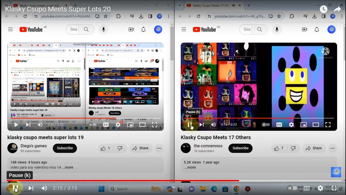Open Chrome three-dot menu in right browser
The width and height of the screenshot is (346, 195).
click(342, 16)
